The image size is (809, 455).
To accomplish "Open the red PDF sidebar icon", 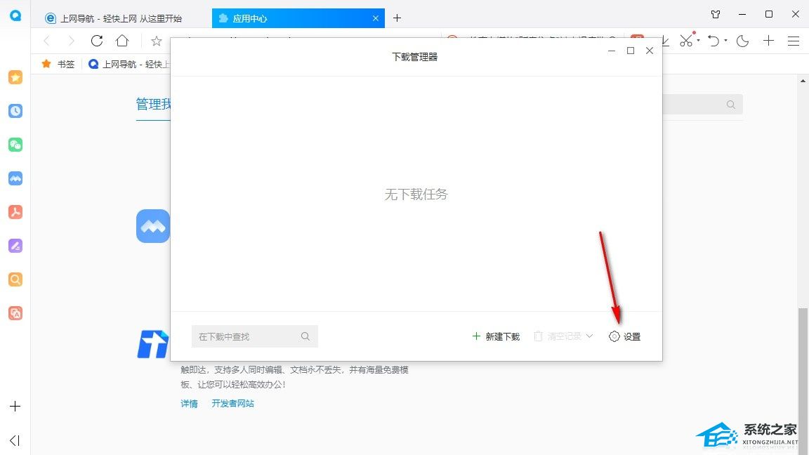I will click(x=15, y=212).
